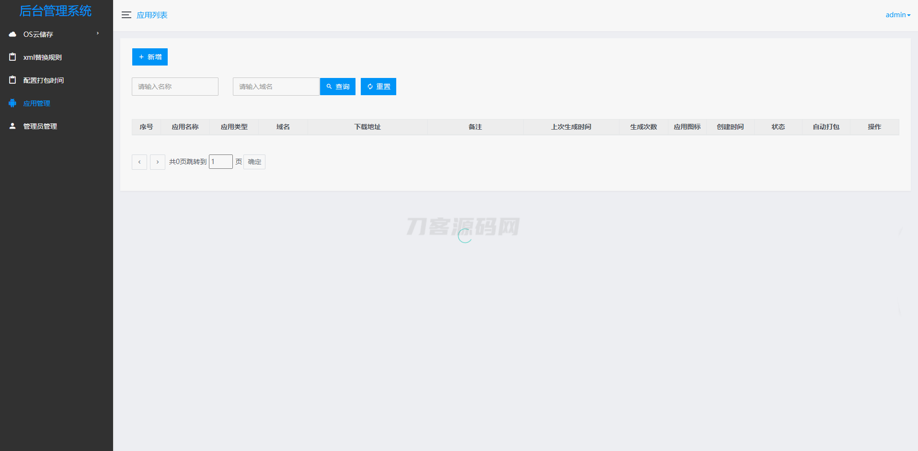The width and height of the screenshot is (918, 451).
Task: Select the 应用列表 breadcrumb label
Action: click(152, 15)
